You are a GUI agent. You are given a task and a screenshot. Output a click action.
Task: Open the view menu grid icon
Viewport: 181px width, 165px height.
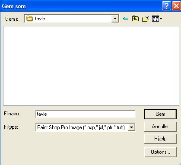point(156,19)
